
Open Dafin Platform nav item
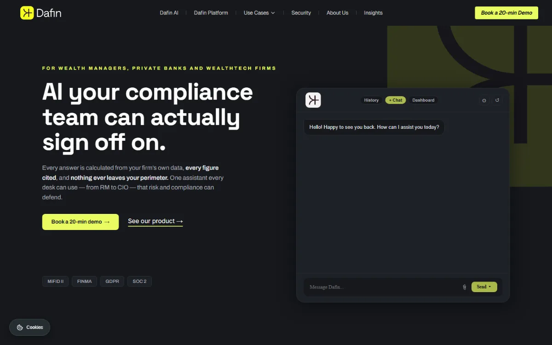(x=211, y=13)
